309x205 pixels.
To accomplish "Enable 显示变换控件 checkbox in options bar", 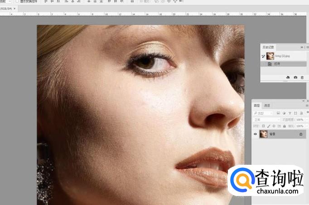I will 17,1.
